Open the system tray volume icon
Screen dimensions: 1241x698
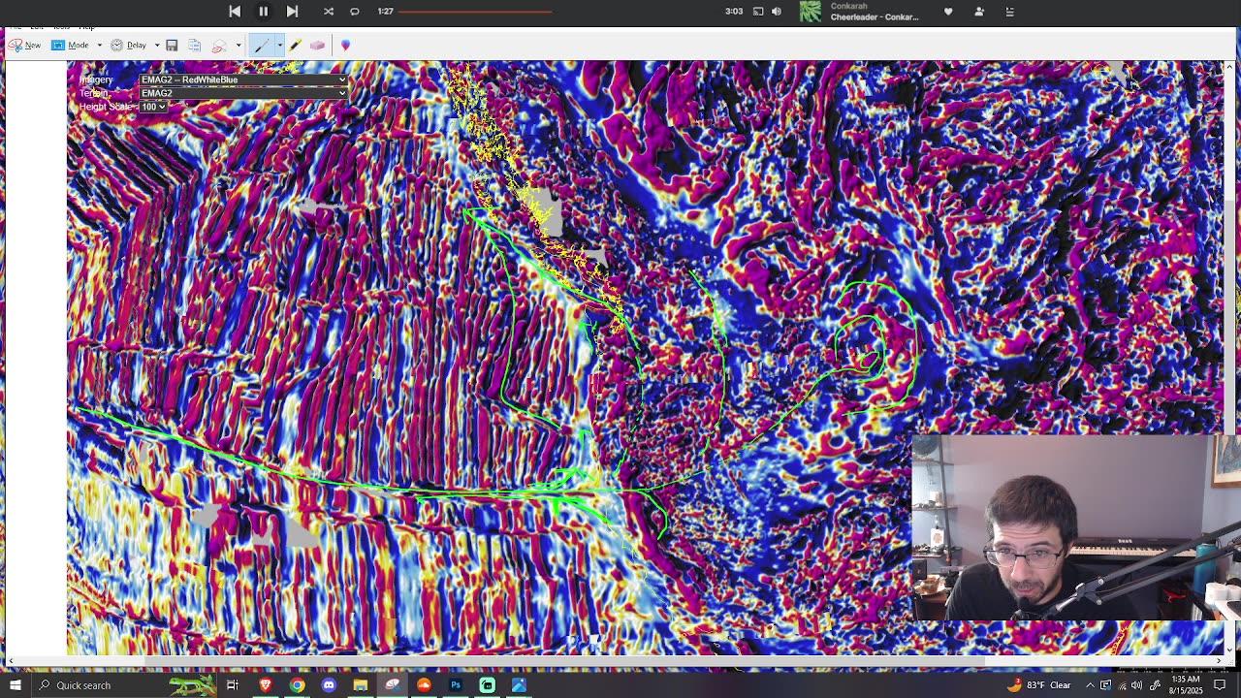(1136, 685)
